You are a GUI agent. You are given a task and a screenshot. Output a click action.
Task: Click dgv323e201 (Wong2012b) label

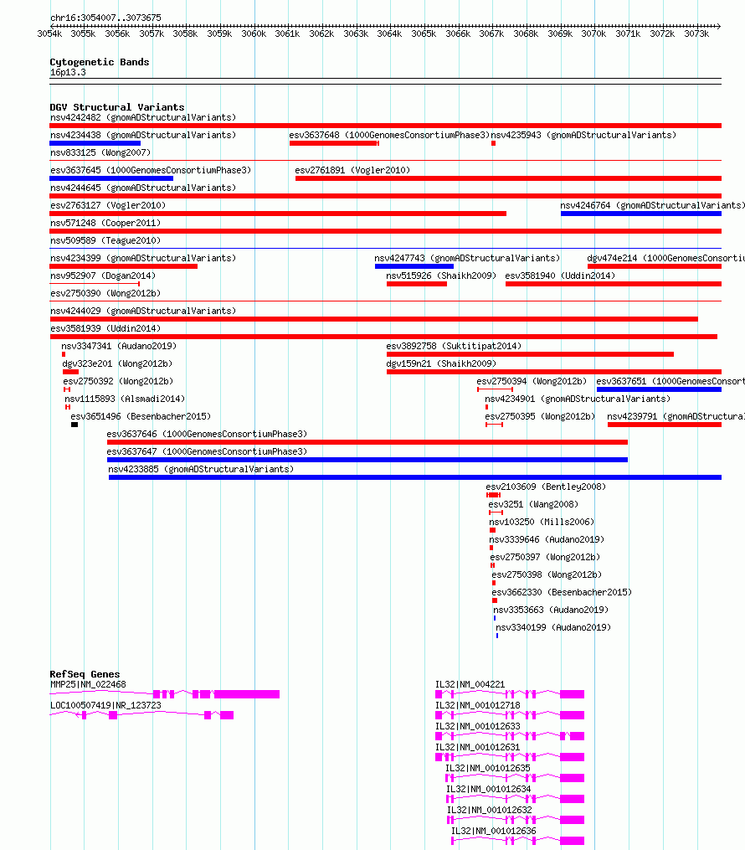click(117, 363)
